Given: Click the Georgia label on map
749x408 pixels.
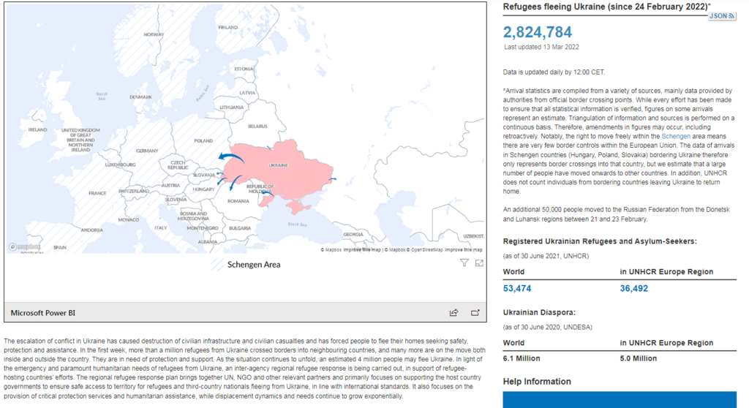Looking at the screenshot, I should tap(353, 235).
